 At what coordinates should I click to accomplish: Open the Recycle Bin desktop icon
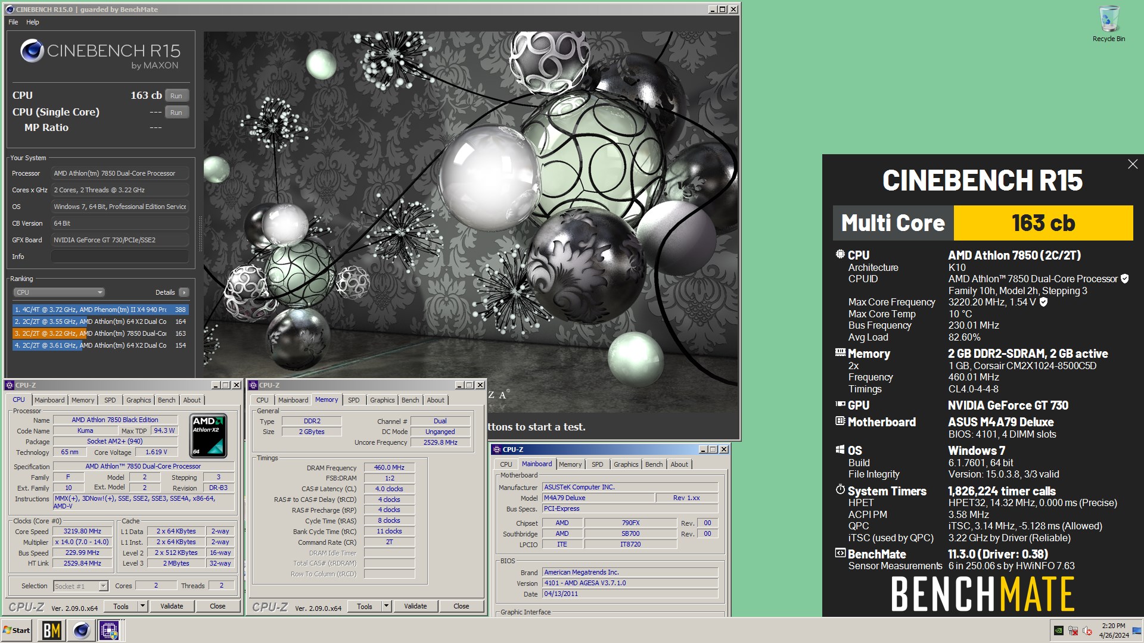click(x=1108, y=24)
